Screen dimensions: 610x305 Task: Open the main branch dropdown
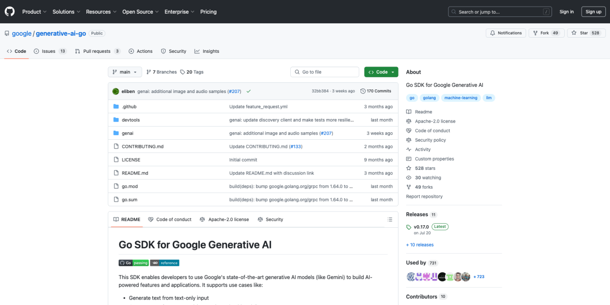[x=125, y=72]
